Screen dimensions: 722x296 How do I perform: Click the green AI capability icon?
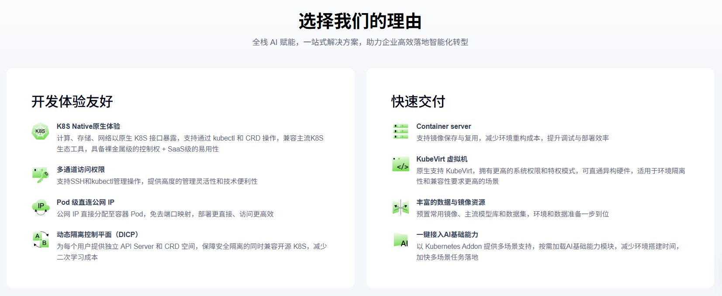click(401, 240)
